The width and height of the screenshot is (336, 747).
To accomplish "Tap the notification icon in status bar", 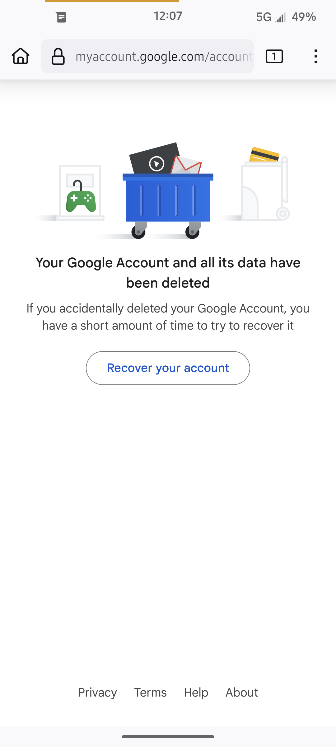I will tap(61, 17).
